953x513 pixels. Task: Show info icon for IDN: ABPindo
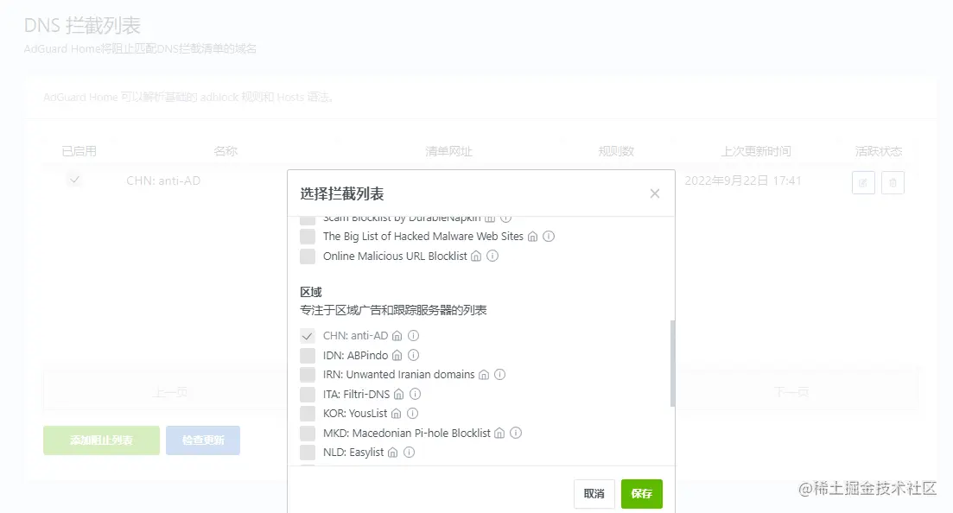click(x=413, y=355)
